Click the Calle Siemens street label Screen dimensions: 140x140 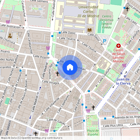(x=39, y=1)
